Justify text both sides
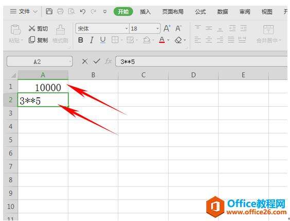The height and width of the screenshot is (221, 290). 231,40
